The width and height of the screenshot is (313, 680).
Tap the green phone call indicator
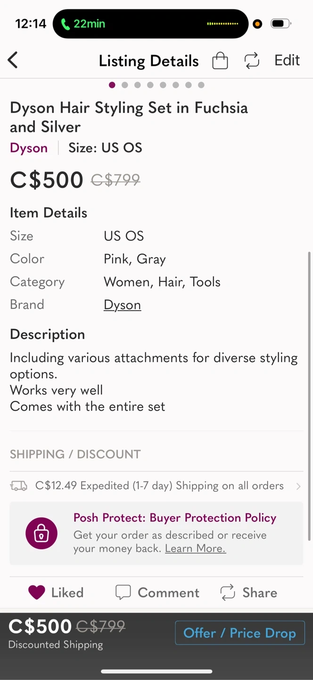pyautogui.click(x=65, y=24)
